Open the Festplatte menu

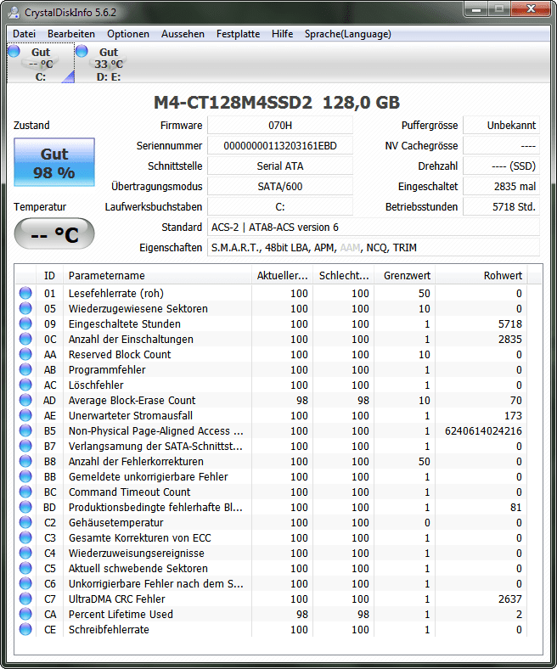click(238, 34)
